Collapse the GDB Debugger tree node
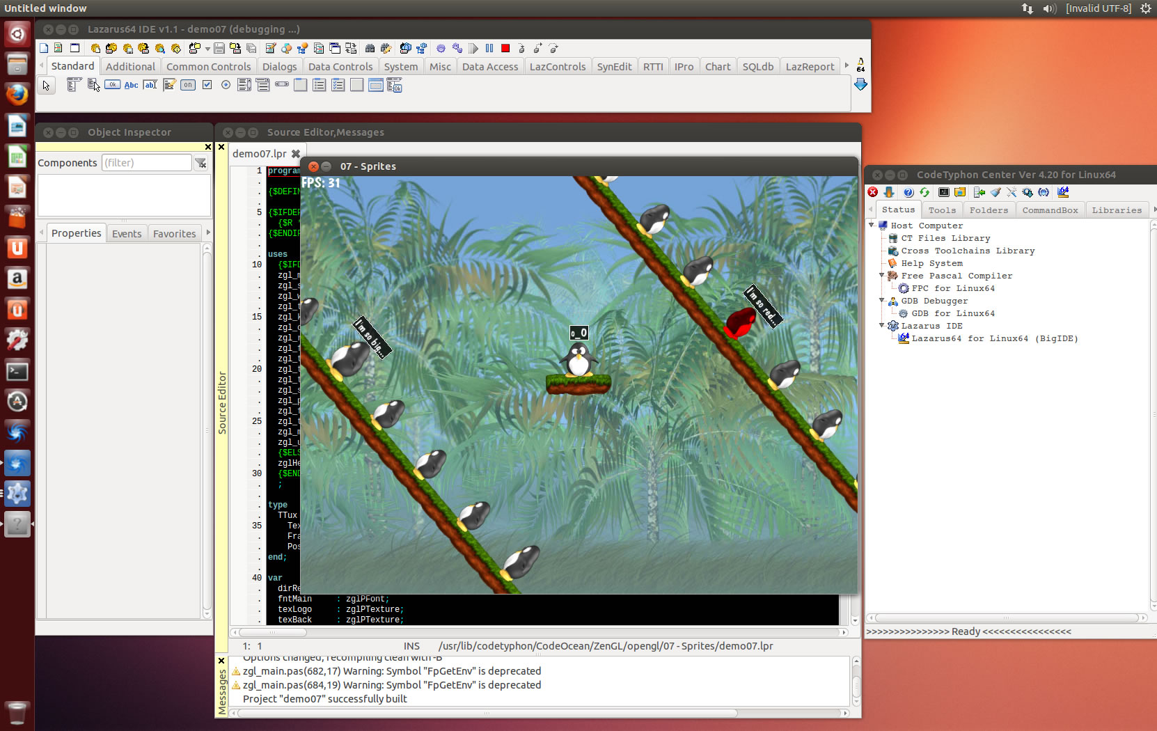The width and height of the screenshot is (1157, 731). pyautogui.click(x=882, y=300)
